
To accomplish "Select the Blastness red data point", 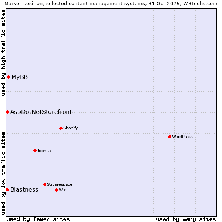I will [7, 189].
